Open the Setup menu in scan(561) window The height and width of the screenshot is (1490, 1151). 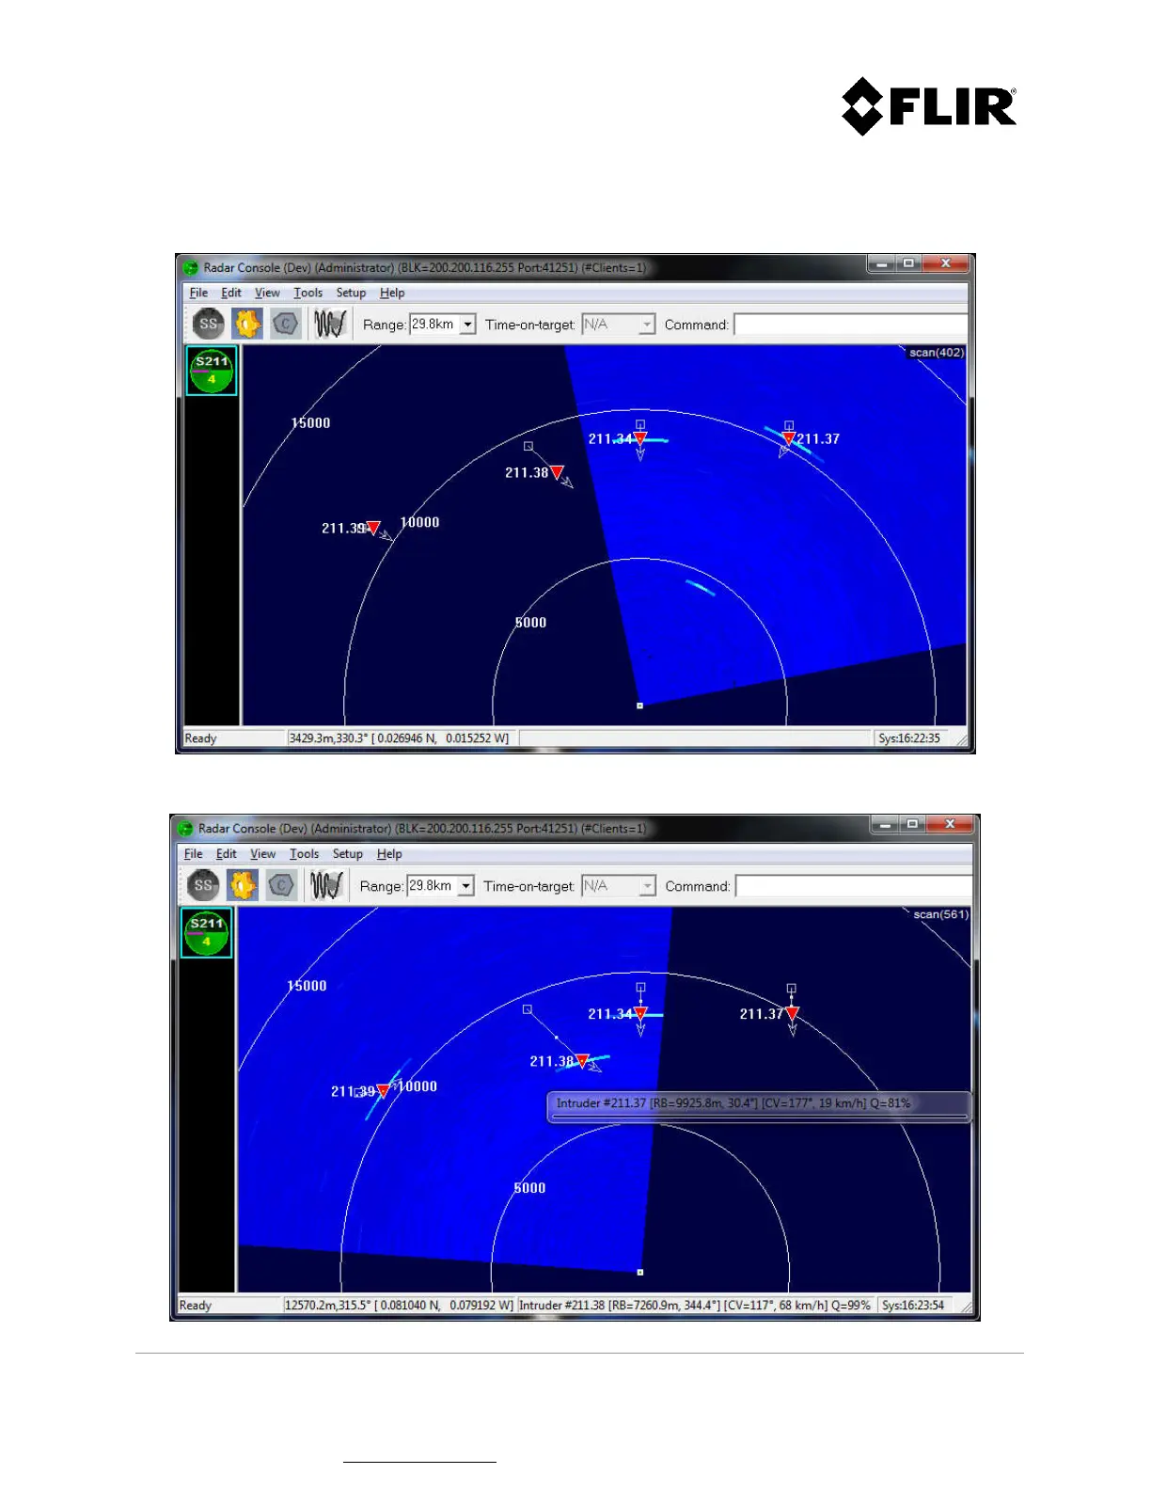(347, 854)
